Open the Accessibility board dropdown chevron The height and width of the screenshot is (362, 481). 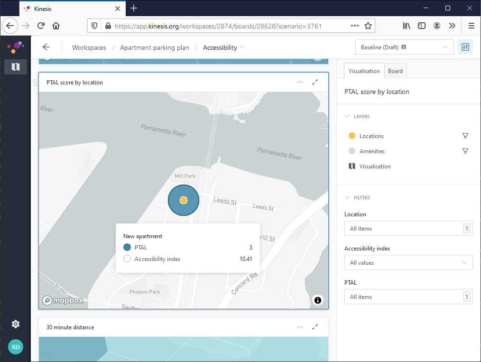pyautogui.click(x=242, y=47)
